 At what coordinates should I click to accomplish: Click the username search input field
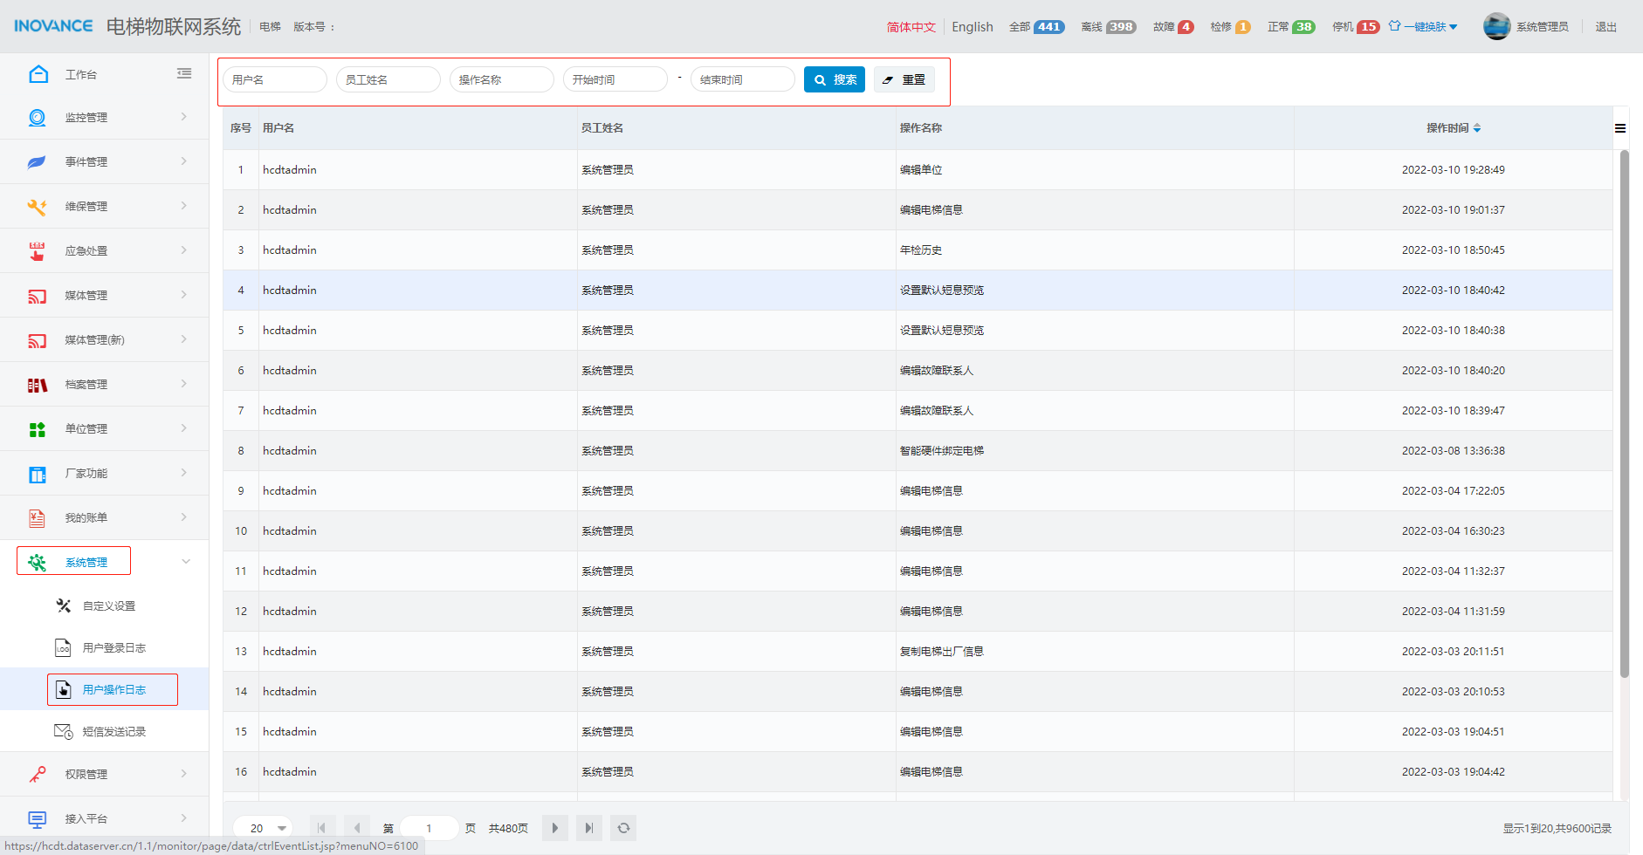pyautogui.click(x=275, y=79)
